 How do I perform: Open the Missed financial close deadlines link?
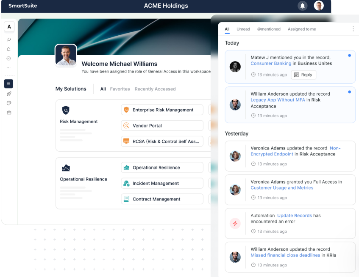click(x=285, y=255)
